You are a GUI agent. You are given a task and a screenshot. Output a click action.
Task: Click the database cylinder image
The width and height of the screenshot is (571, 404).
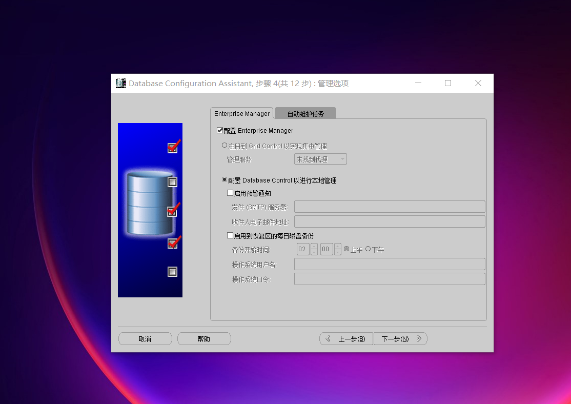click(x=149, y=203)
